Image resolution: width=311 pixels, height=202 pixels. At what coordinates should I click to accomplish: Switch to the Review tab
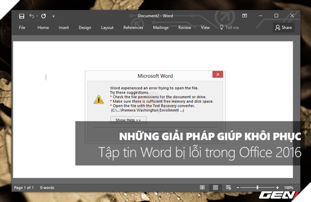185,28
